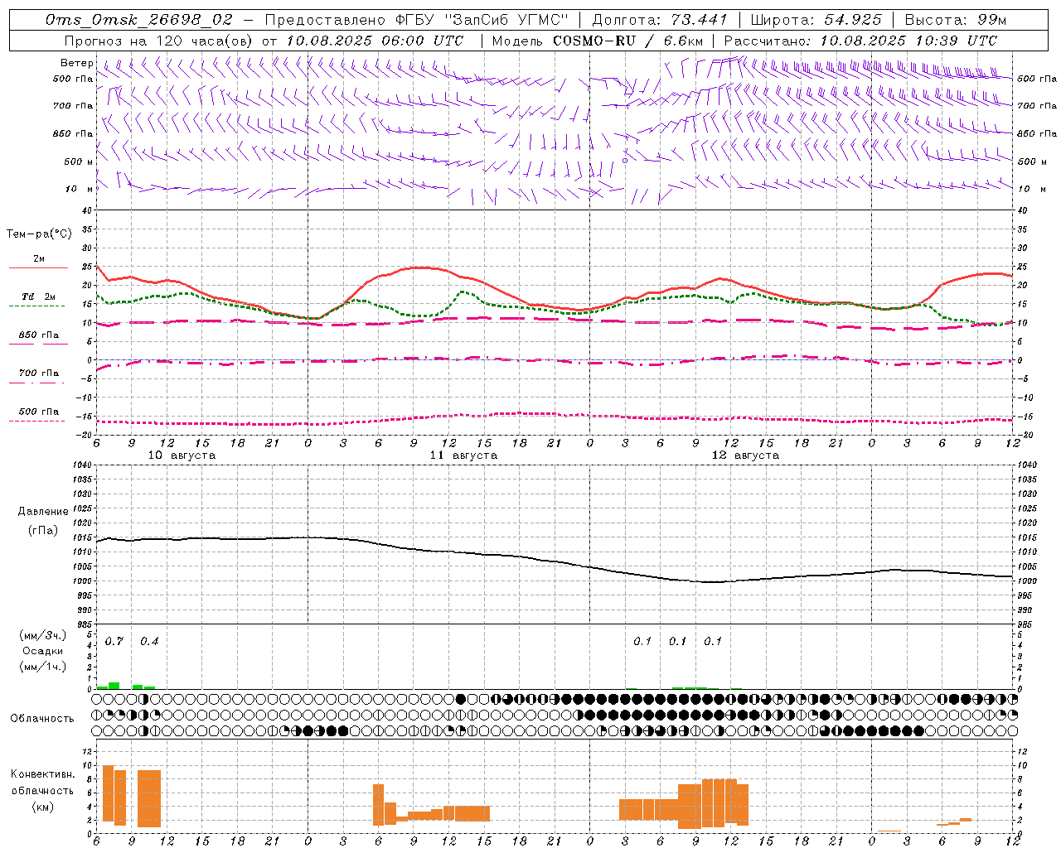This screenshot has height=848, width=1061.
Task: Click the 0.4 precipitation amount value
Action: [149, 642]
